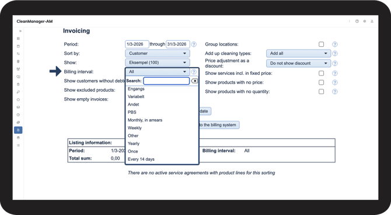The image size is (391, 215).
Task: Open the Add all cleaning types dropdown
Action: (x=298, y=53)
